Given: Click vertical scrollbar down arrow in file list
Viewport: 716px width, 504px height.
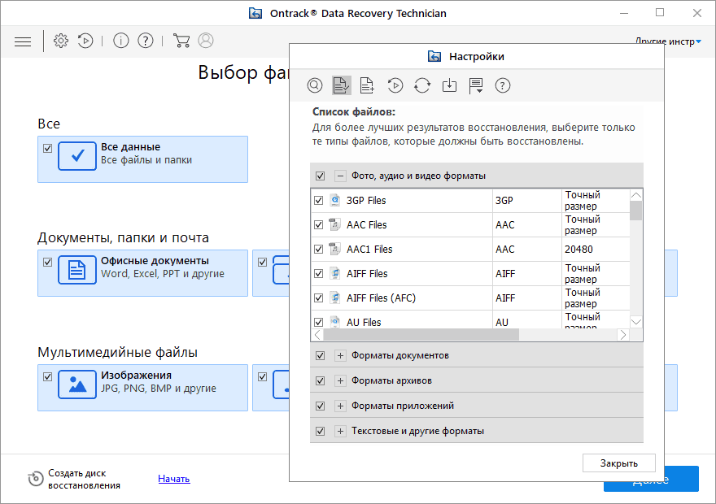Looking at the screenshot, I should point(636,322).
